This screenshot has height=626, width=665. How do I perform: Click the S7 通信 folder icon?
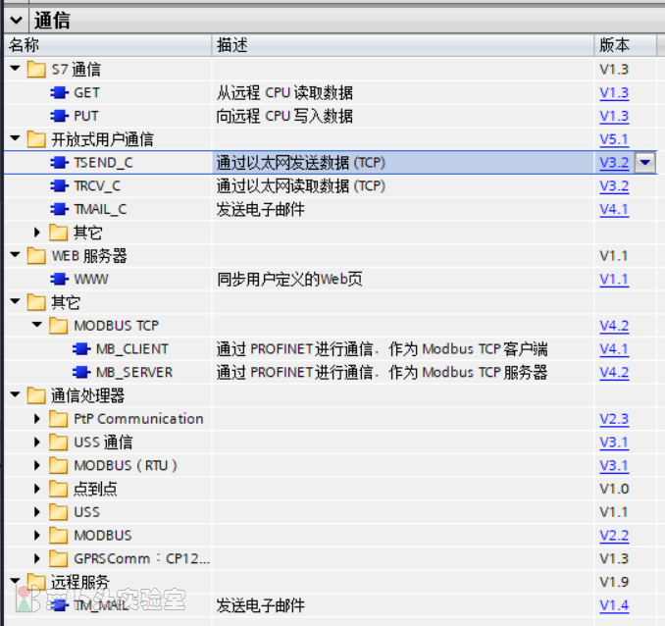(x=36, y=70)
